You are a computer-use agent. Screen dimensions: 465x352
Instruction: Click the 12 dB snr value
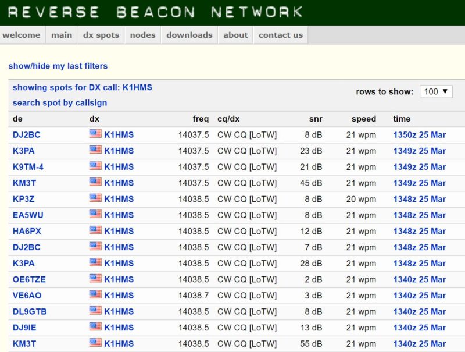(311, 231)
